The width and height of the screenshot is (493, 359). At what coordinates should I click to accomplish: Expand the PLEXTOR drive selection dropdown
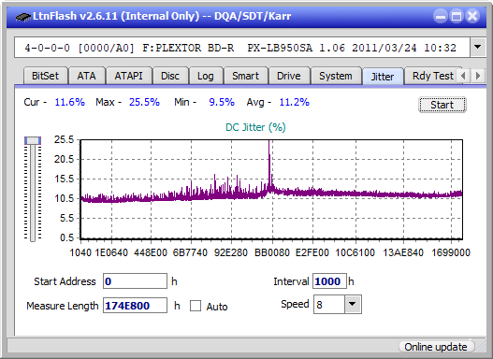pos(478,48)
